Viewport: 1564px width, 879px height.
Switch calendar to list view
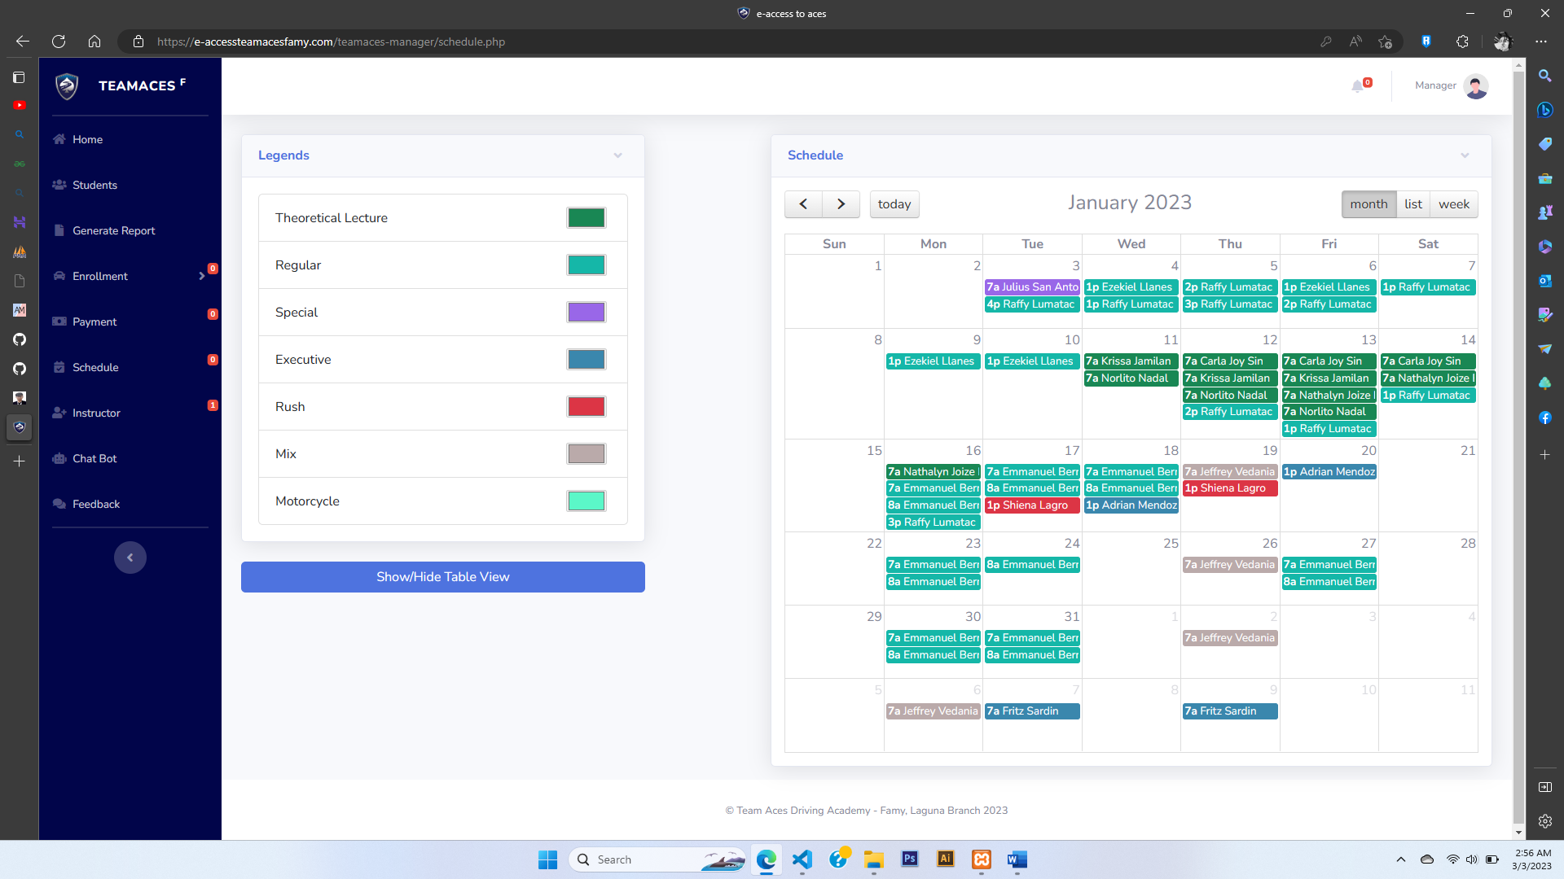(x=1413, y=204)
